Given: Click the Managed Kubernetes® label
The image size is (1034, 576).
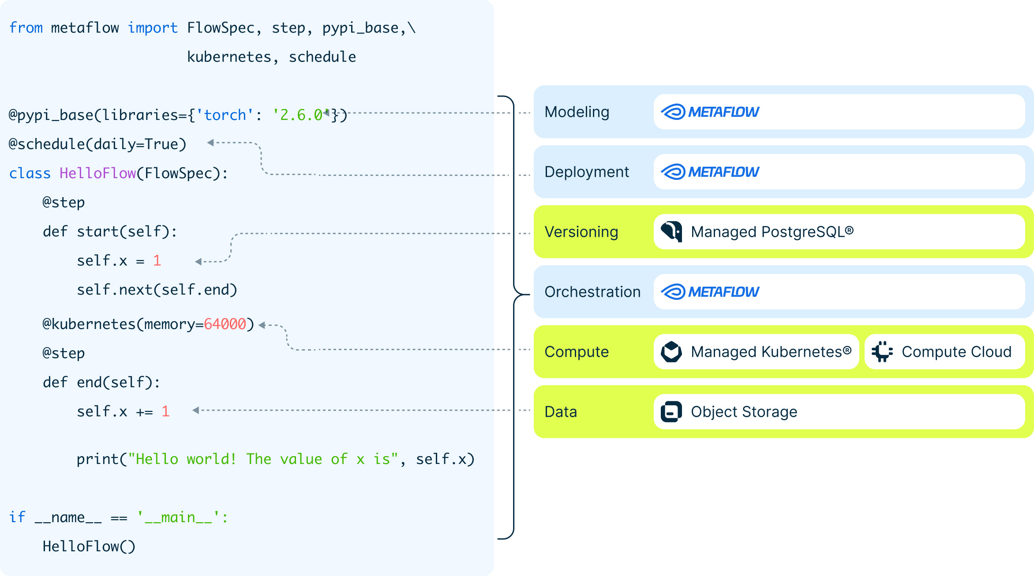Looking at the screenshot, I should [x=771, y=352].
